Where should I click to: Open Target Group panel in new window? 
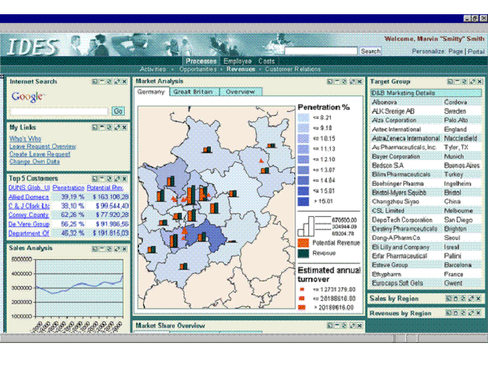pyautogui.click(x=450, y=81)
